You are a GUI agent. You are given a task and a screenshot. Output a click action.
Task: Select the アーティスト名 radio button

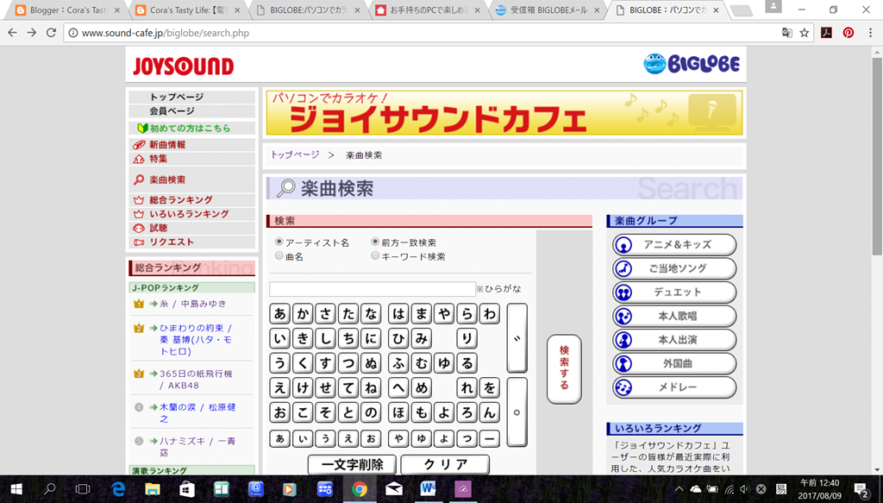tap(279, 242)
